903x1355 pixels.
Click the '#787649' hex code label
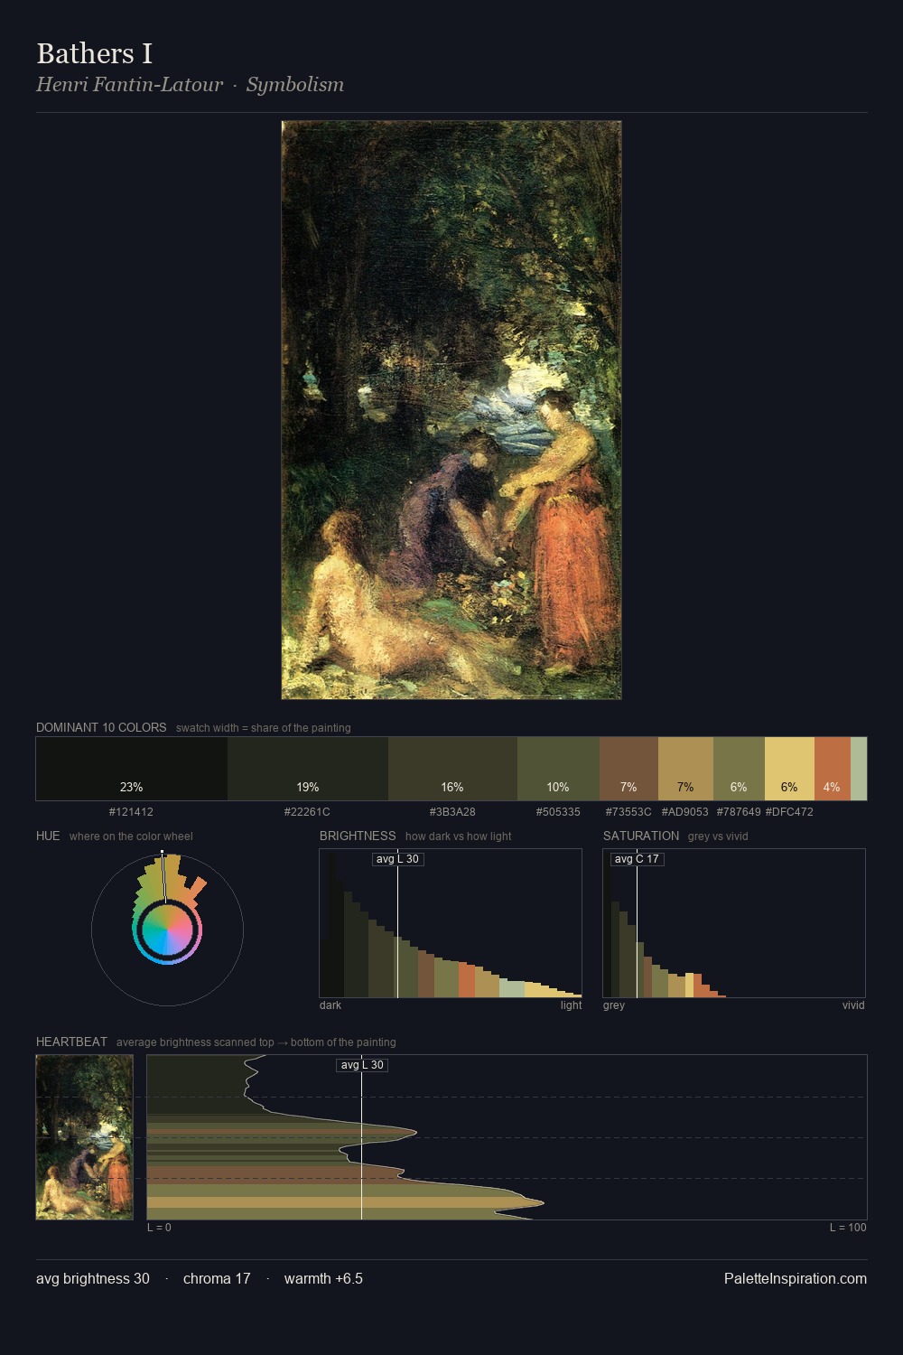(739, 812)
